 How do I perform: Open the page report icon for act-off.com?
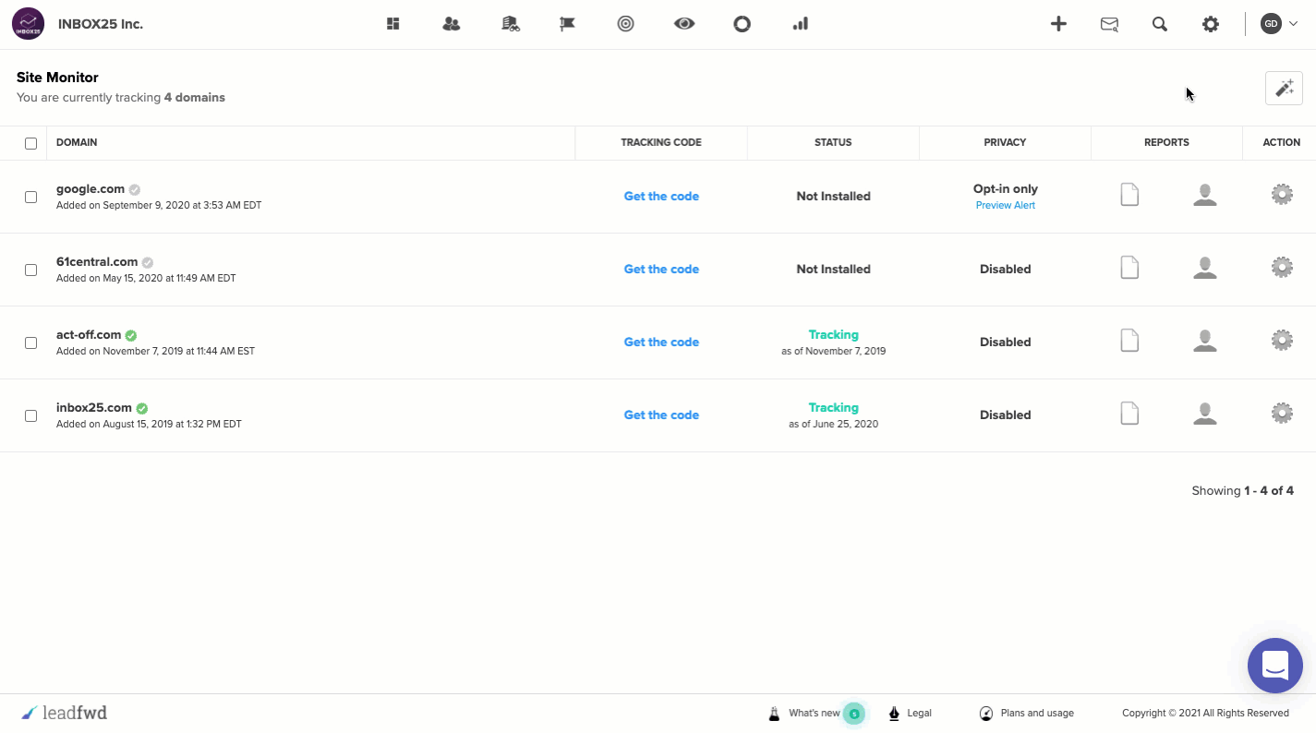coord(1129,341)
